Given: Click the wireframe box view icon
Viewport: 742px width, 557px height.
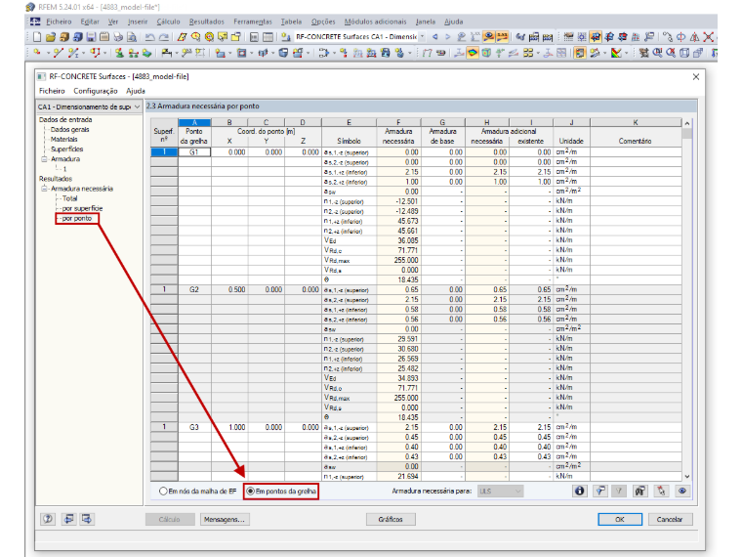Looking at the screenshot, I should pos(683,53).
